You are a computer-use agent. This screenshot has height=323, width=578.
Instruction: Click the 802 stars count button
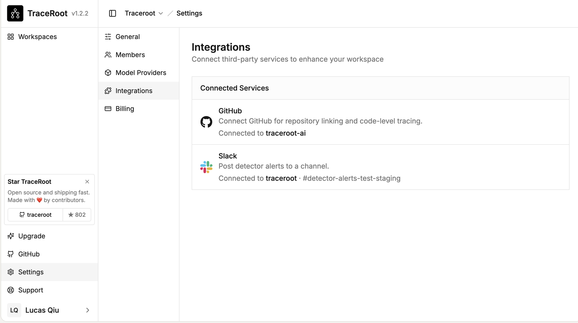point(77,215)
